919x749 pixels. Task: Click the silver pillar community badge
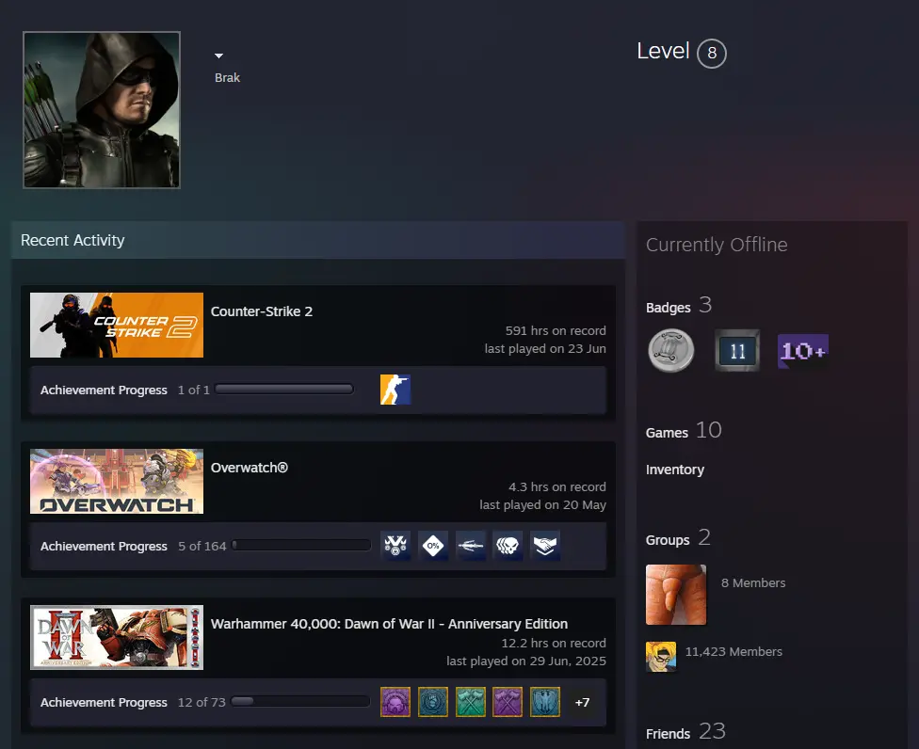click(x=671, y=351)
